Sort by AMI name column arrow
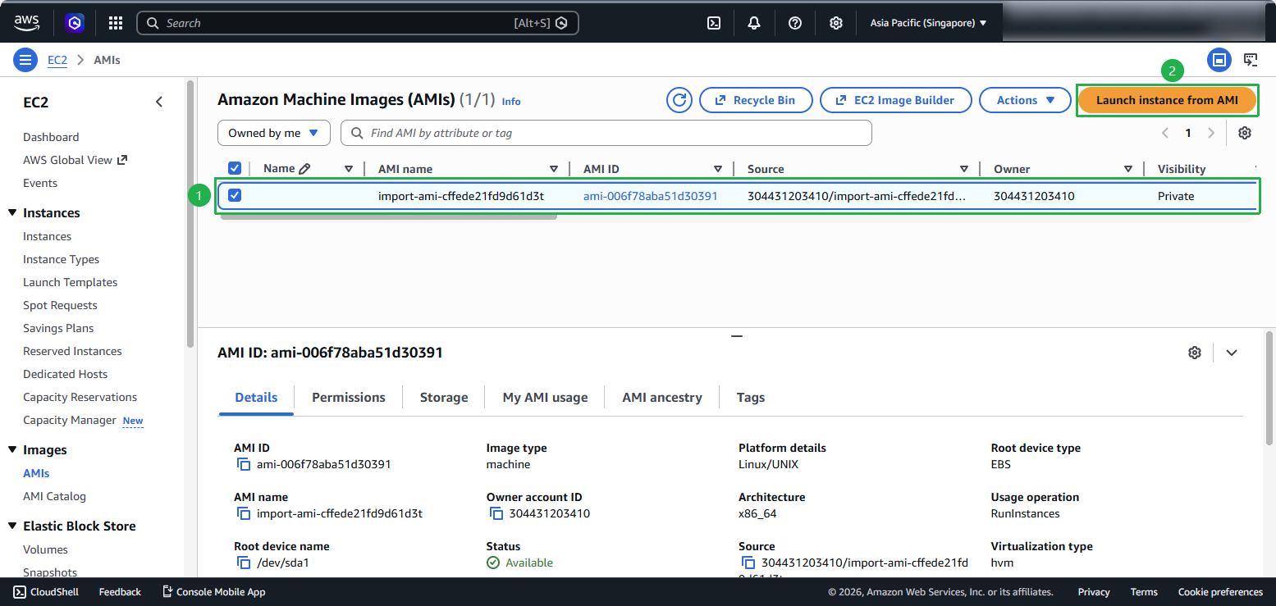This screenshot has height=606, width=1276. pyautogui.click(x=554, y=169)
